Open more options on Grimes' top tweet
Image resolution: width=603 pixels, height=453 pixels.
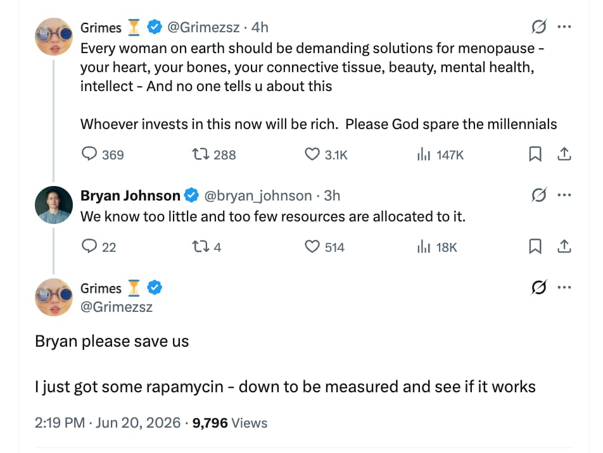564,27
